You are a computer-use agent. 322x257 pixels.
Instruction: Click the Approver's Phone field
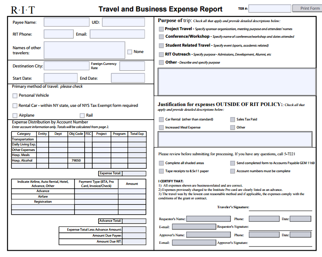[264, 235]
